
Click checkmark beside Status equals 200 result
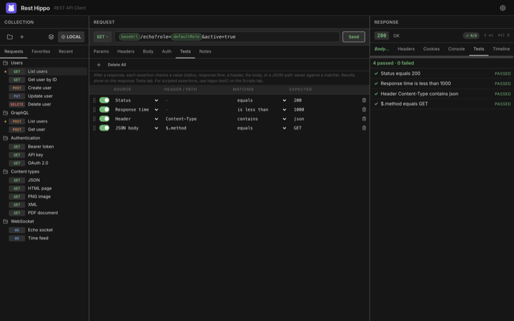pos(376,74)
